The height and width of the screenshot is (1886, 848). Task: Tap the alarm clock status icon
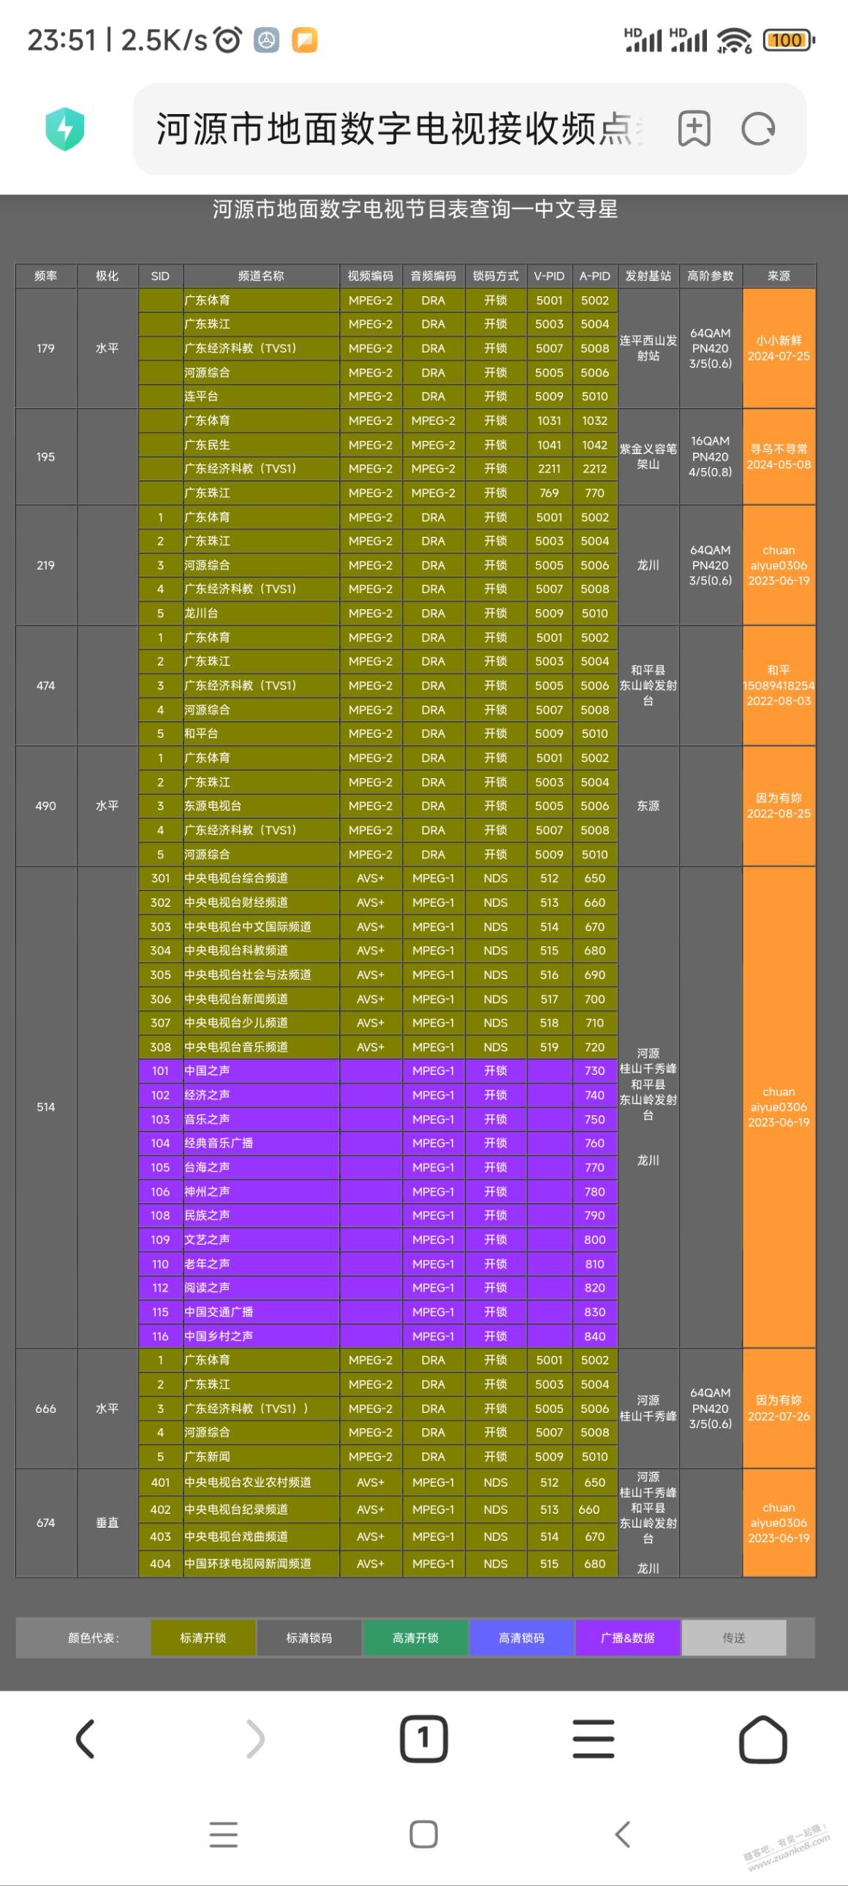click(227, 39)
